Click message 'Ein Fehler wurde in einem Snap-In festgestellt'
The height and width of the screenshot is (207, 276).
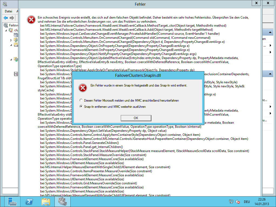(x=139, y=85)
